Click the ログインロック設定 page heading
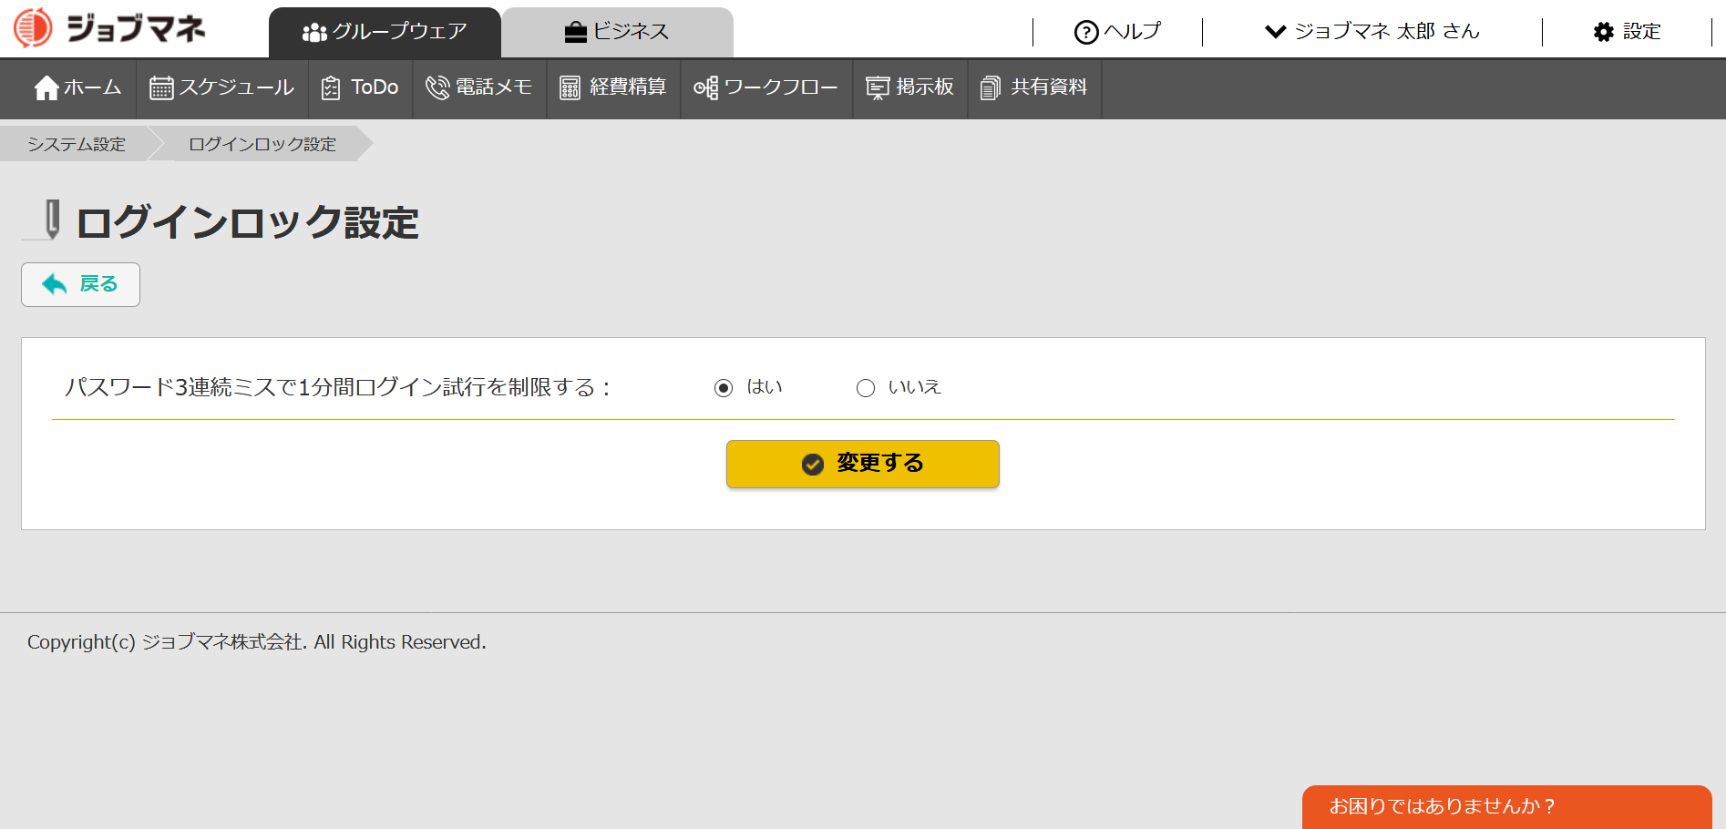This screenshot has height=829, width=1726. [x=247, y=222]
